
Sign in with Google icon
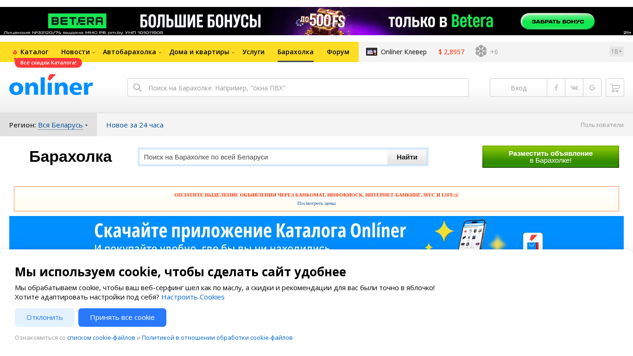click(x=592, y=88)
